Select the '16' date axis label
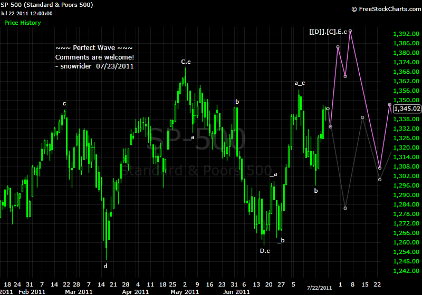The height and width of the screenshot is (295, 422). coord(209,284)
